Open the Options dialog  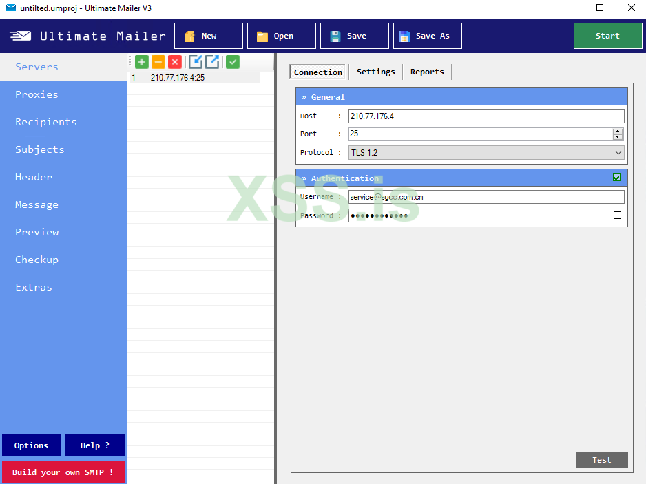coord(31,445)
